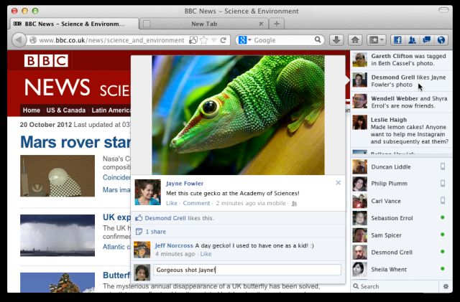Image resolution: width=460 pixels, height=302 pixels.
Task: Reload the BBC page with refresh icon
Action: tap(224, 40)
